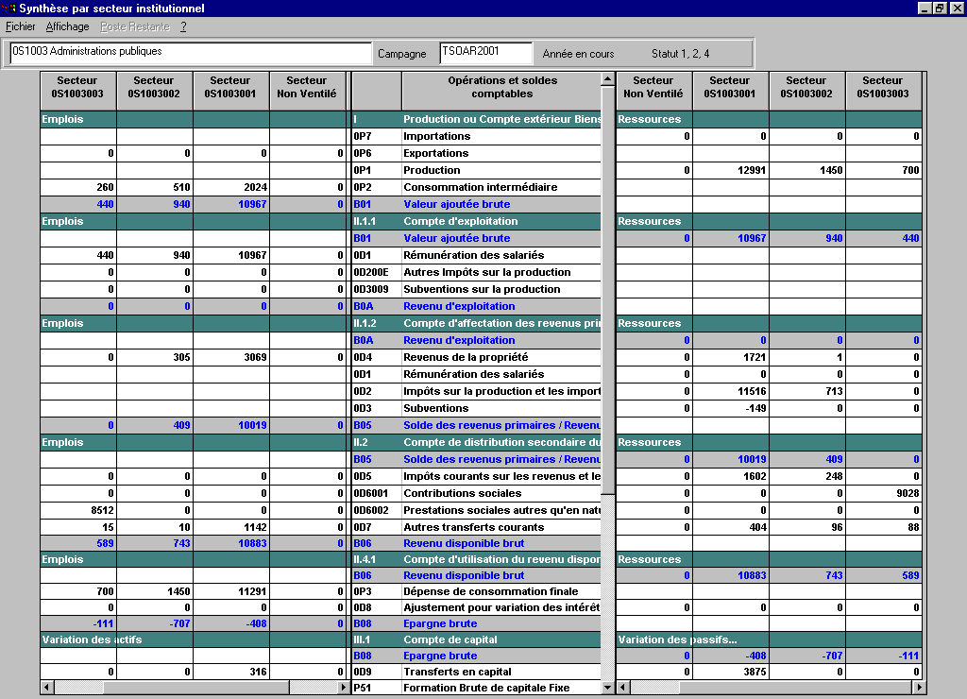Click the Consommation intermédiaire value 2024
This screenshot has width=967, height=699.
coord(230,187)
